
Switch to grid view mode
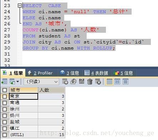point(109,82)
